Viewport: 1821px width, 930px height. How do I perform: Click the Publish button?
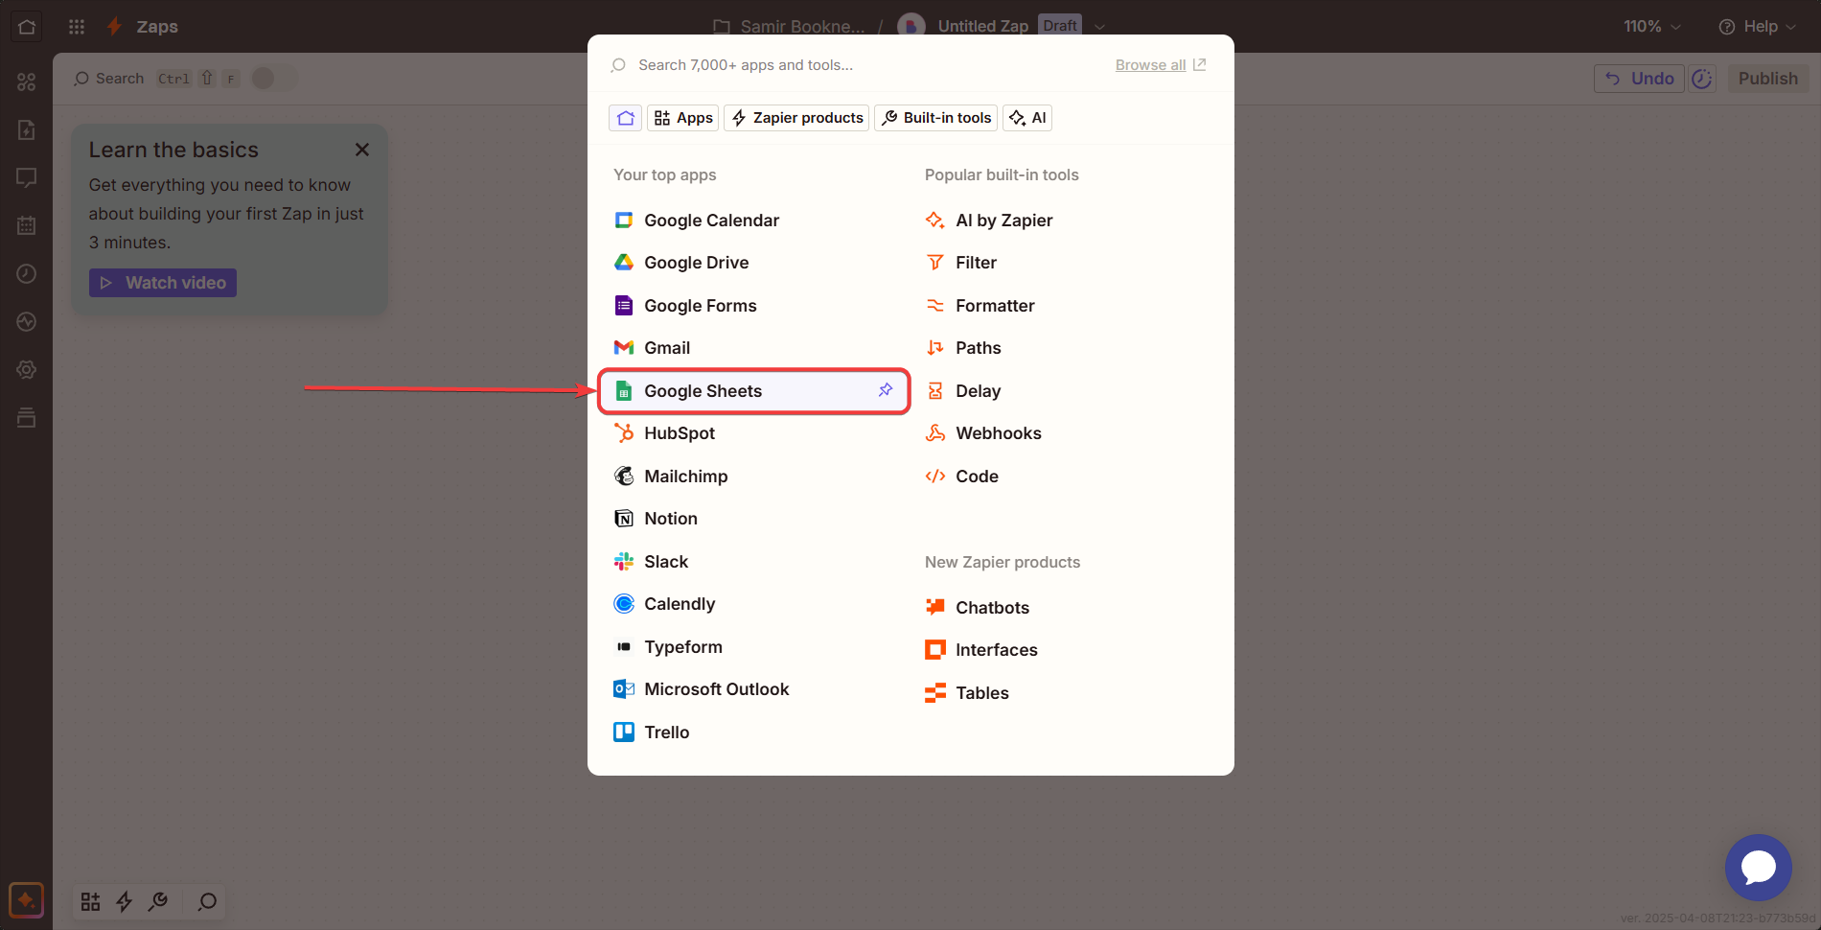point(1768,79)
